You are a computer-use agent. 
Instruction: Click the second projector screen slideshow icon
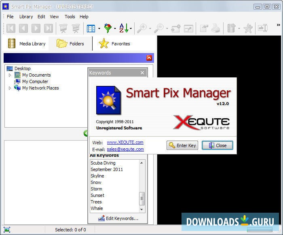[76, 28]
